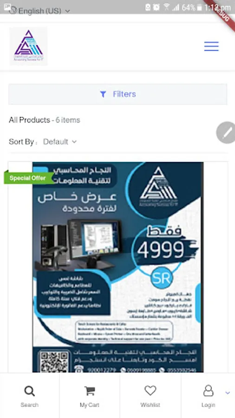Open English (US) language dropdown
The height and width of the screenshot is (418, 235).
click(44, 11)
